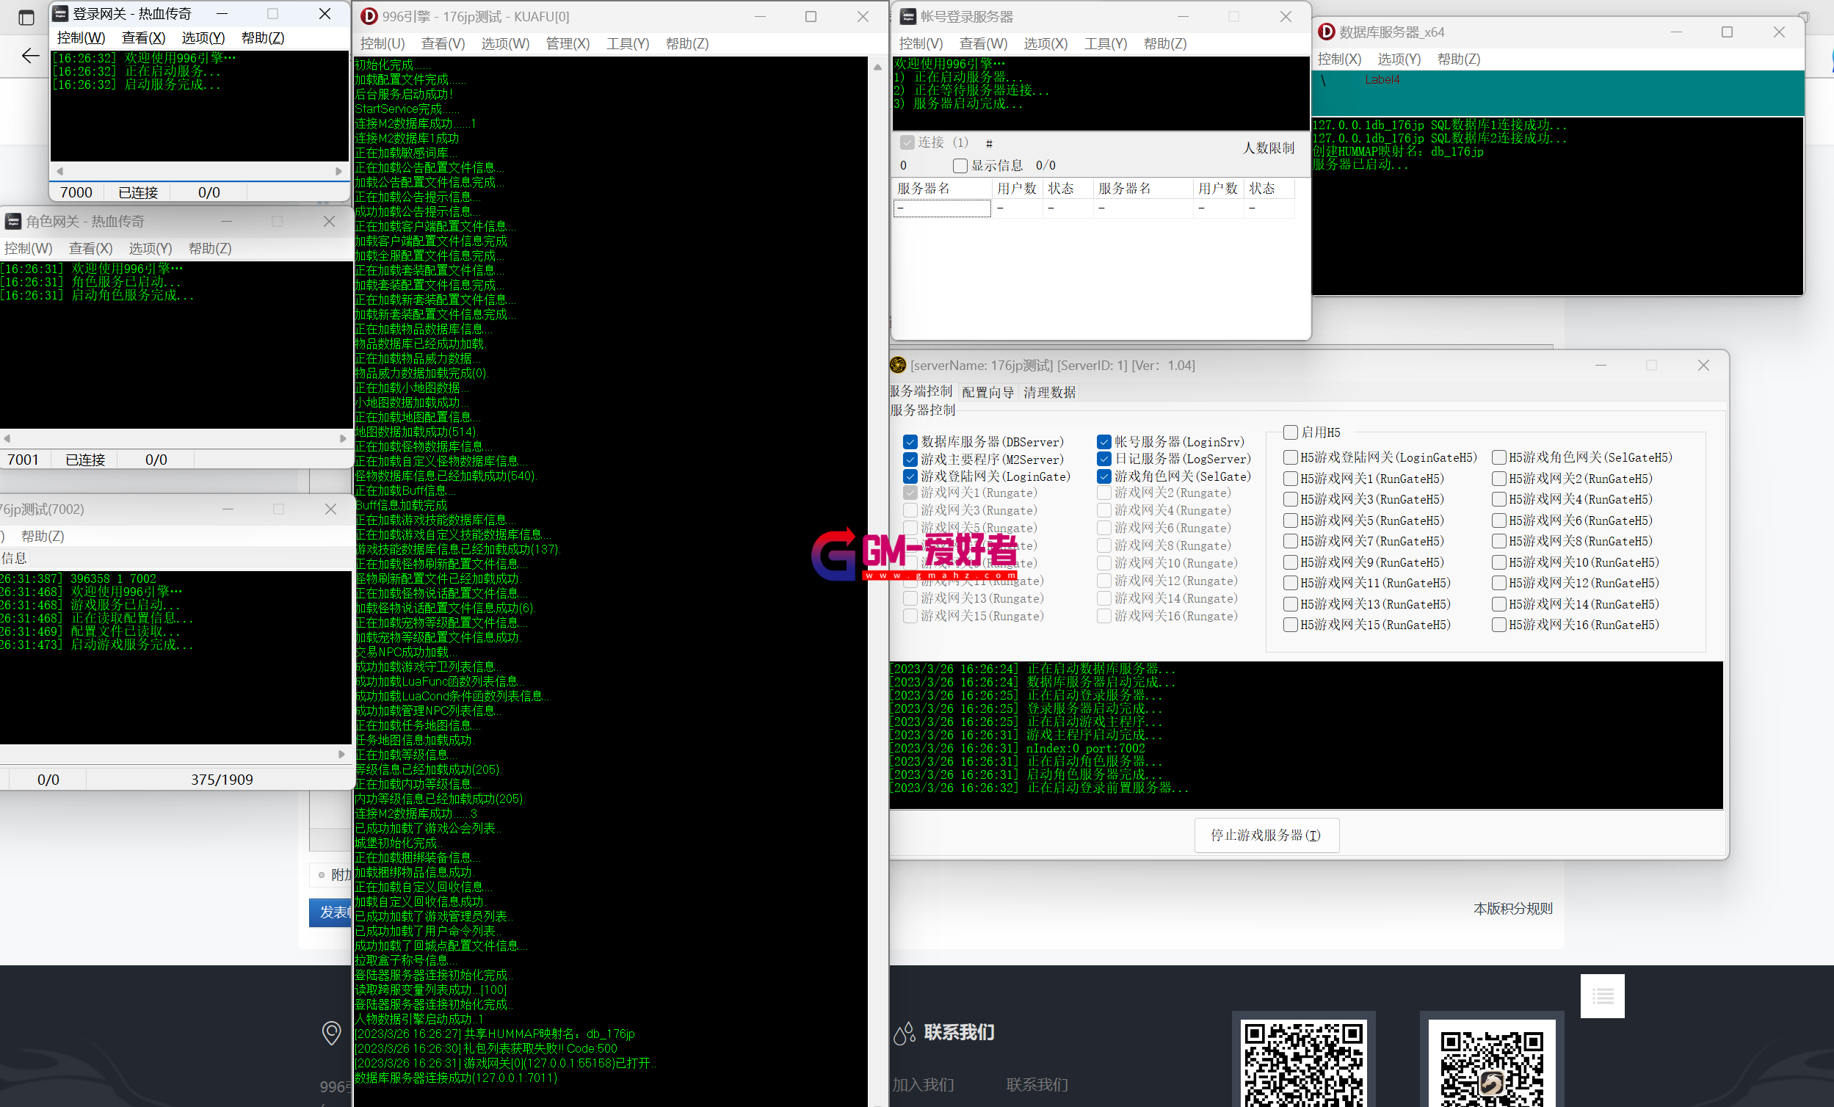
Task: Click 人数限制 label in login server
Action: [1269, 148]
